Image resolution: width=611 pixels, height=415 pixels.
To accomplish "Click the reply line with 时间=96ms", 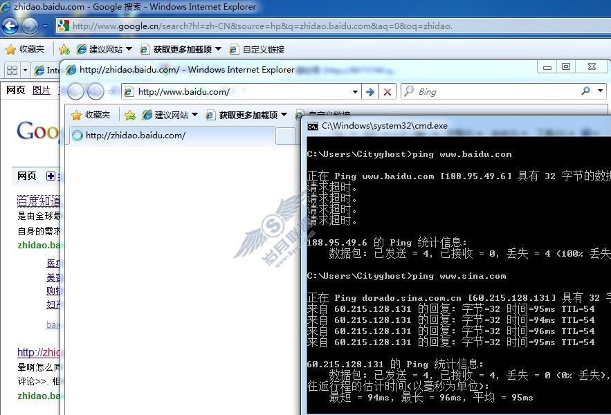I will pyautogui.click(x=451, y=331).
